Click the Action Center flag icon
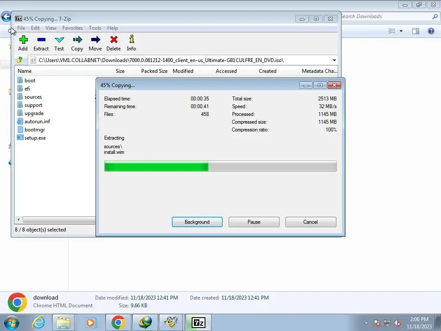 (377, 323)
